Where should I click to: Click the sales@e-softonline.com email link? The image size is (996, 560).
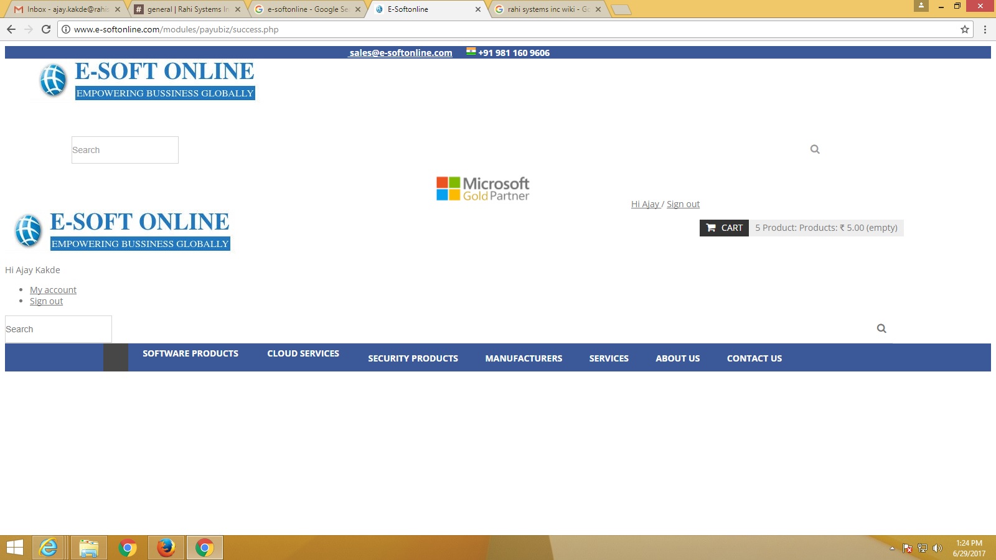click(x=400, y=53)
